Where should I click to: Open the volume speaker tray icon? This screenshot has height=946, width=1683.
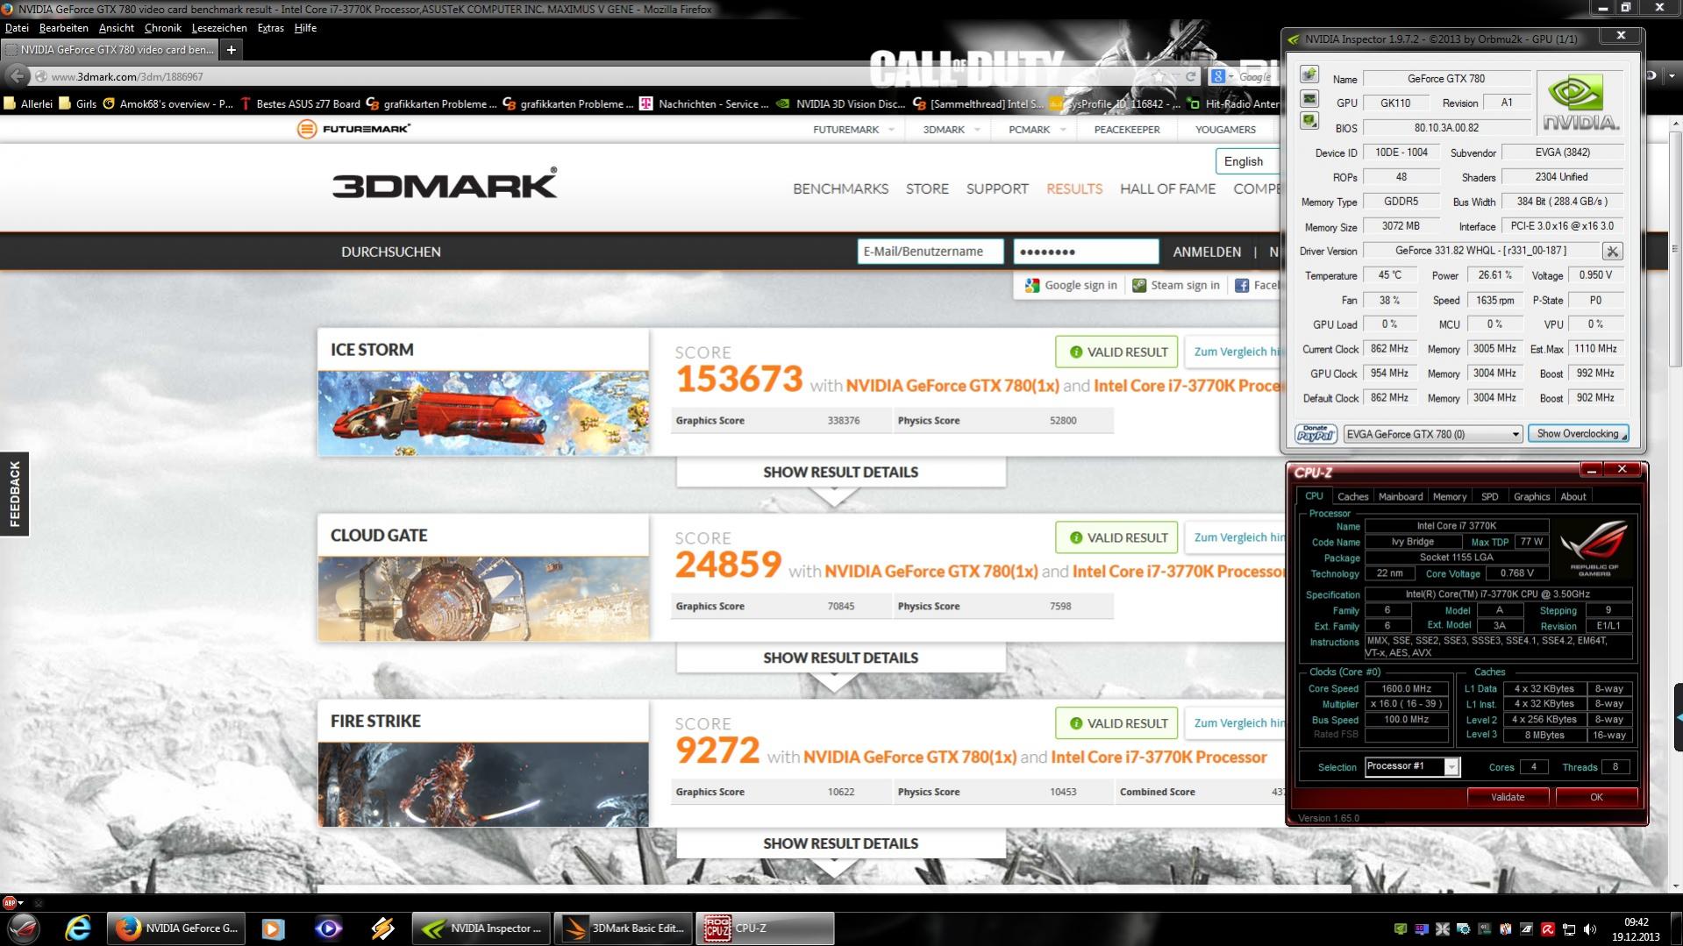pos(1590,928)
